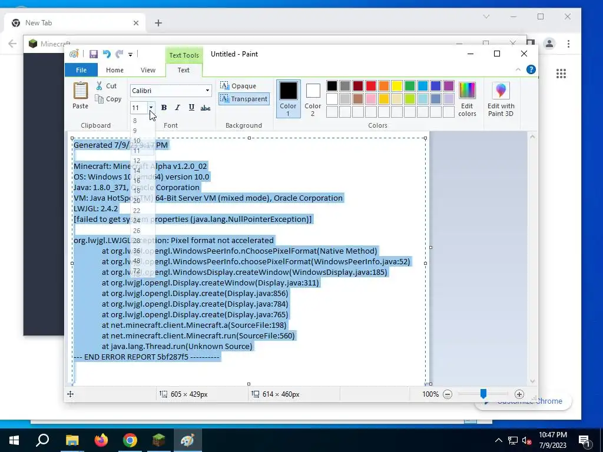Viewport: 603px width, 452px height.
Task: Pick the yellow color swatch
Action: pyautogui.click(x=397, y=86)
